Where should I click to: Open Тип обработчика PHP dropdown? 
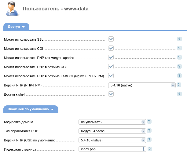click(112, 131)
